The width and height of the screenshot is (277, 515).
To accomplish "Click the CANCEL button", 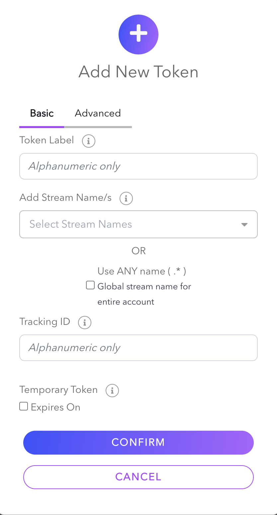I will point(138,477).
